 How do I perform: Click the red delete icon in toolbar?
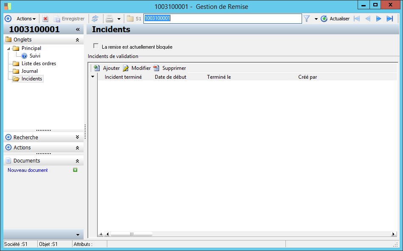coord(45,19)
